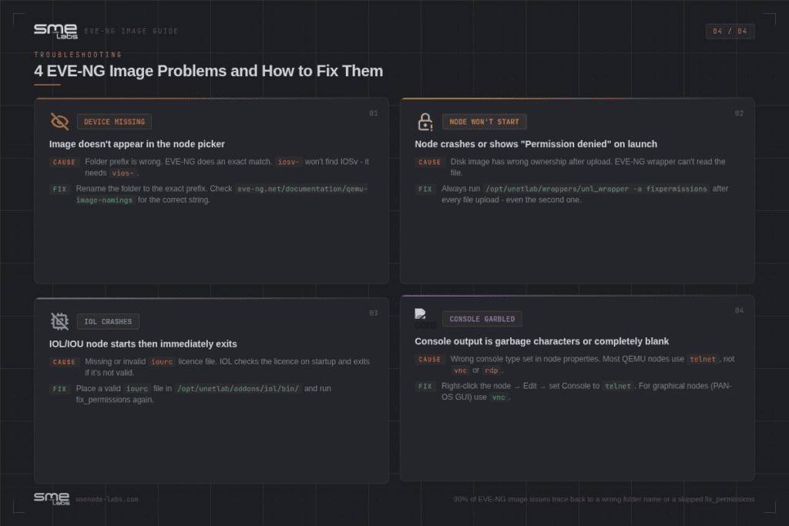Open the smenode-labs.com footer link

click(x=106, y=499)
